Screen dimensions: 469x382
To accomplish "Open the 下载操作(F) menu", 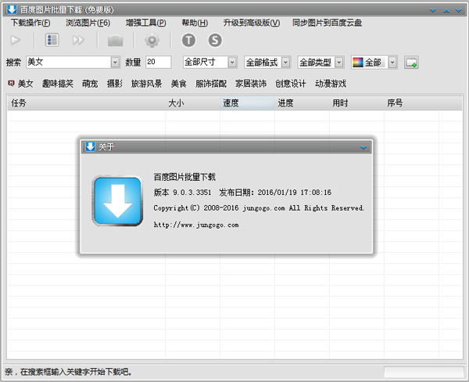I will pos(30,23).
